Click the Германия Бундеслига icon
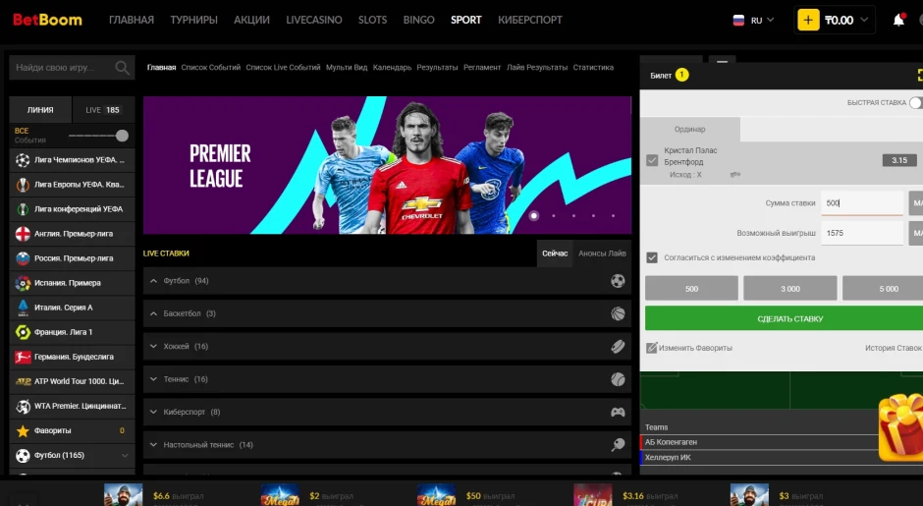Screen dimensions: 923x506 (23, 357)
